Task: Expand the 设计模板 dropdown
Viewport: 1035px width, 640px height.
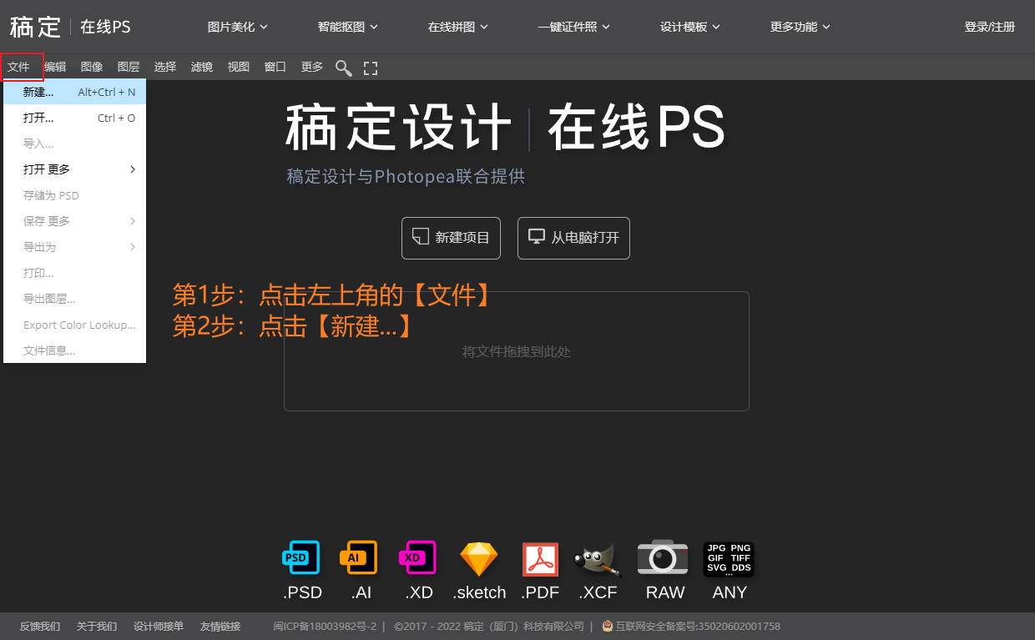Action: (x=690, y=27)
